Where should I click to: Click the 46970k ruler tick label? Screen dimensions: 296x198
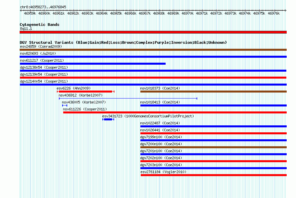coord(188,13)
